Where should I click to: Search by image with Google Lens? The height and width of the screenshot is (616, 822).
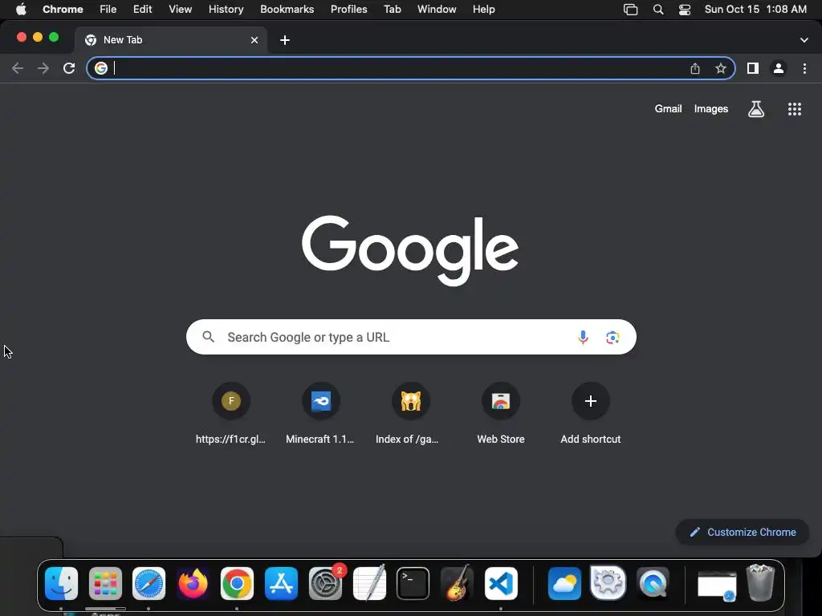[612, 338]
